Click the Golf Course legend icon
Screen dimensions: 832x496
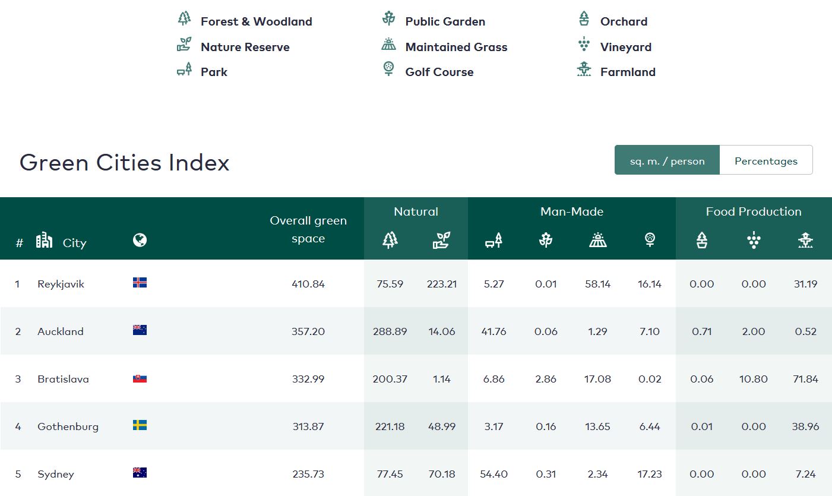tap(388, 69)
